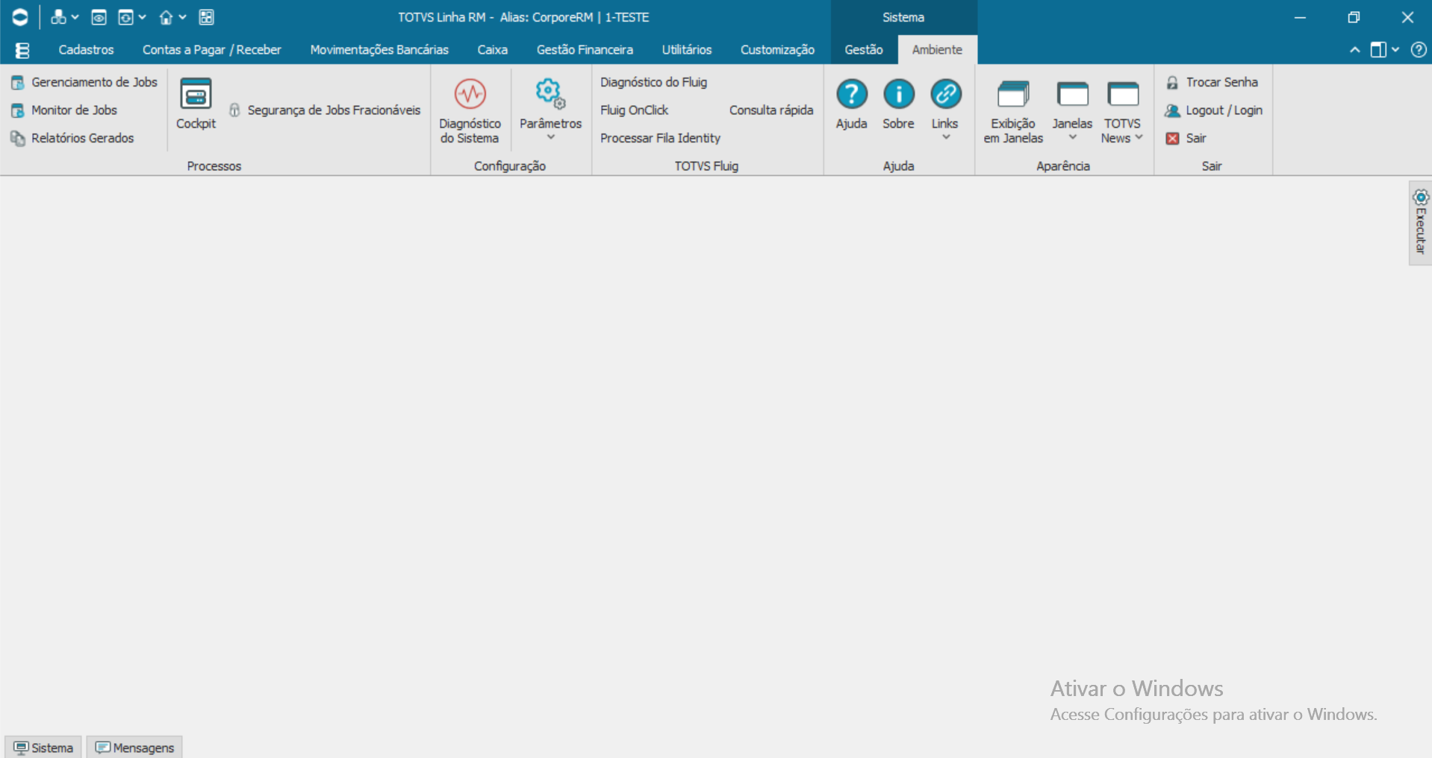Open Fluig OnClick
This screenshot has height=758, width=1432.
click(634, 110)
